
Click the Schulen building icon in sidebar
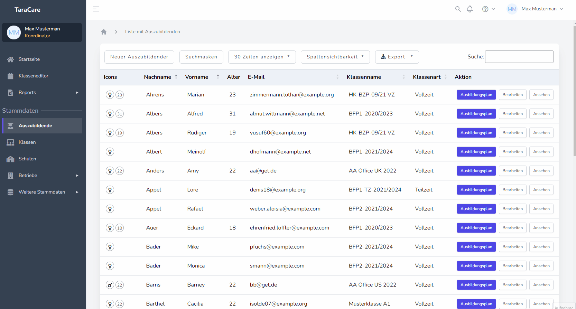click(10, 159)
